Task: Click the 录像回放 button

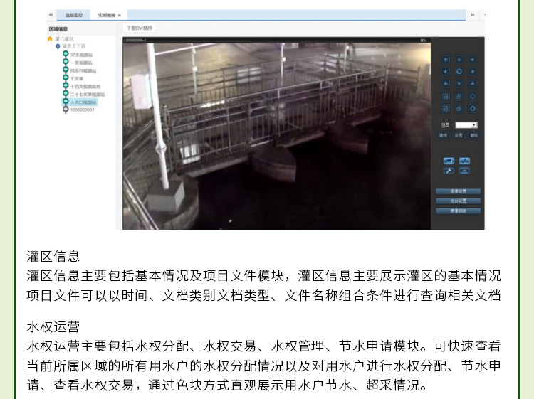Action: 459,211
